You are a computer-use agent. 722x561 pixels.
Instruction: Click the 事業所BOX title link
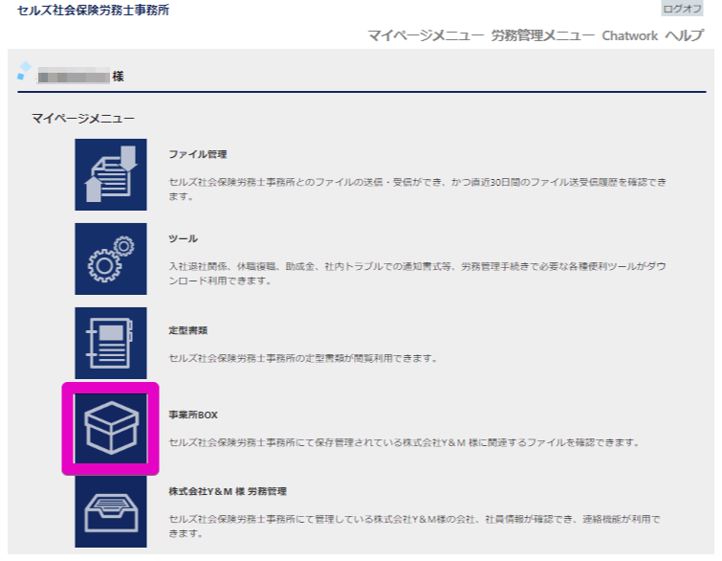click(x=193, y=415)
